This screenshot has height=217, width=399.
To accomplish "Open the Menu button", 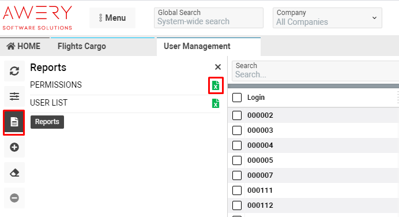I will tap(112, 18).
